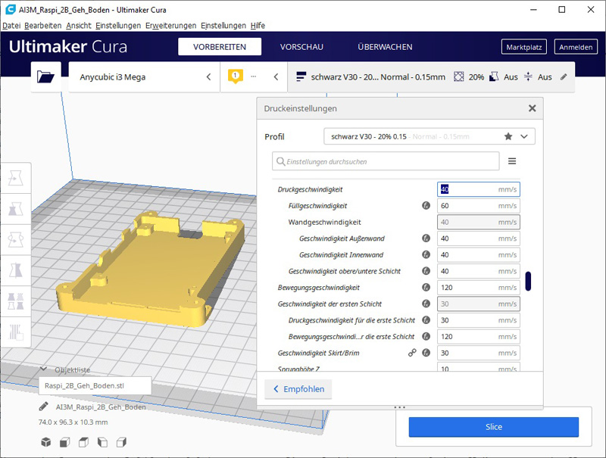Close the Druckeinstellungen panel
The height and width of the screenshot is (458, 606).
click(533, 108)
